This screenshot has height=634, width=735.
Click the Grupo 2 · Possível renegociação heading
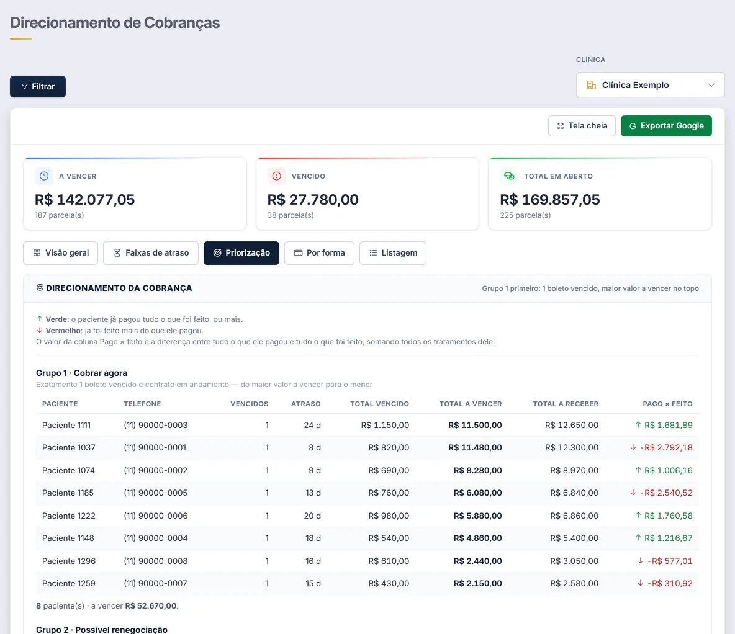click(102, 629)
